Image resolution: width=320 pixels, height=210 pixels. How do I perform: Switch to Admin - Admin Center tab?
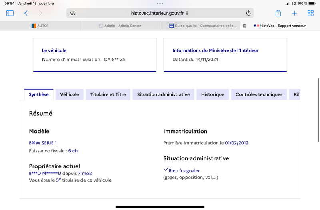pyautogui.click(x=120, y=26)
